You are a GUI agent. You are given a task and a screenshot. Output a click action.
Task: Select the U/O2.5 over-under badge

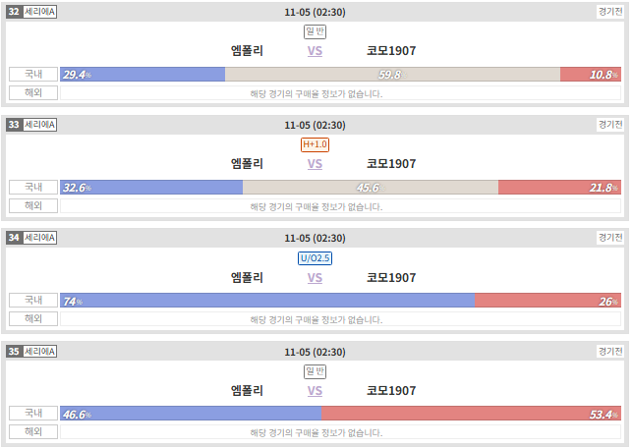pos(315,258)
